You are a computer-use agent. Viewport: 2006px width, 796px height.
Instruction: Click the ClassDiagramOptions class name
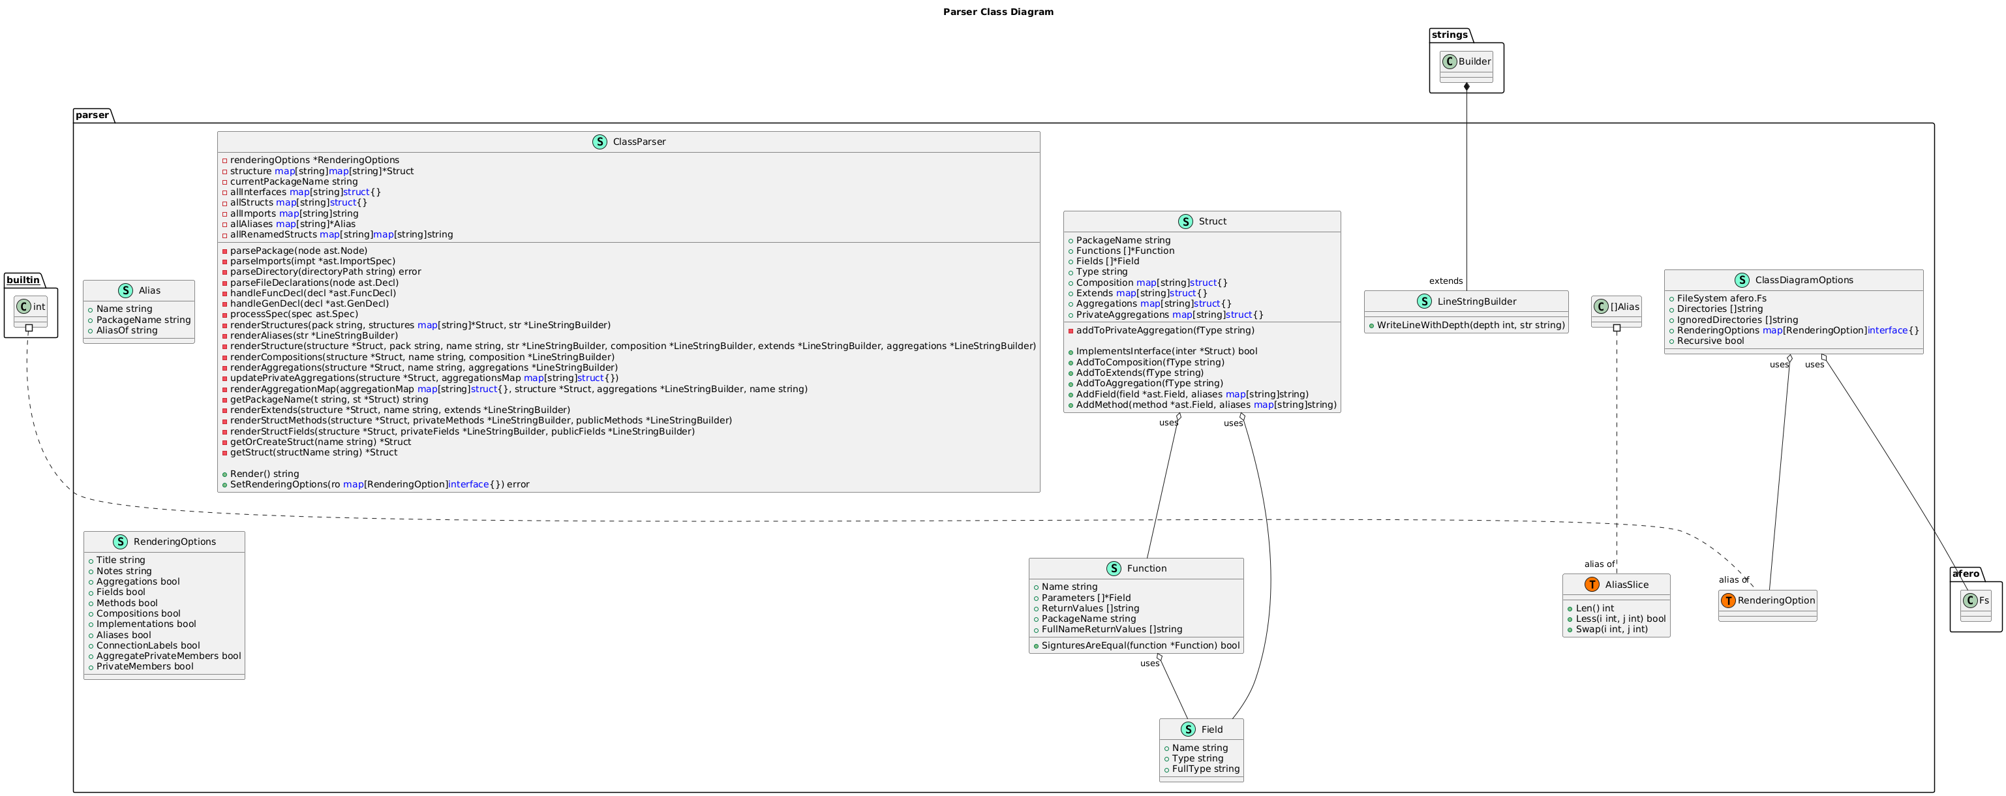(1804, 281)
